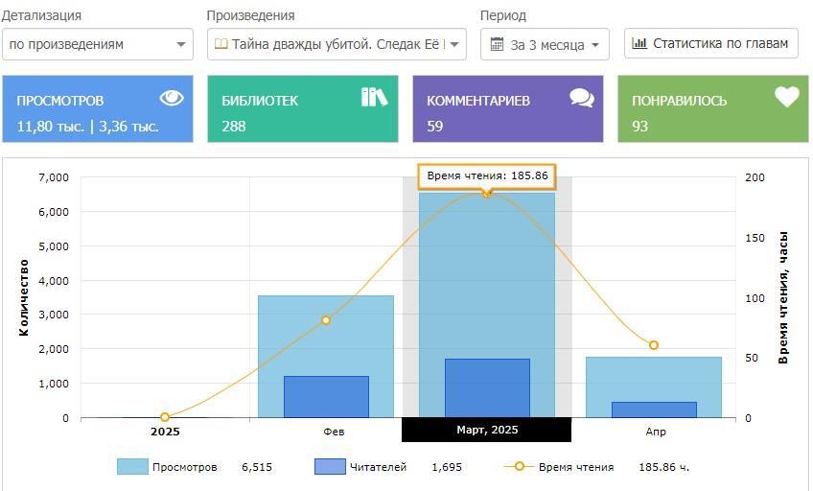Click the light blue Просмотров legend swatch

pos(132,467)
